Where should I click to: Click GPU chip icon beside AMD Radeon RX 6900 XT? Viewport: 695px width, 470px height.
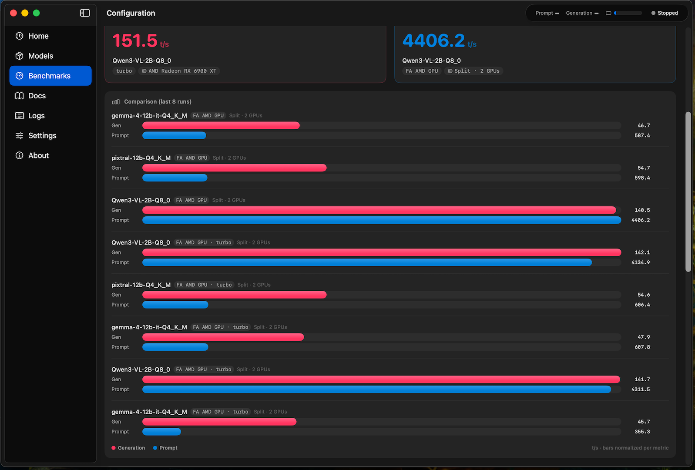click(x=144, y=71)
